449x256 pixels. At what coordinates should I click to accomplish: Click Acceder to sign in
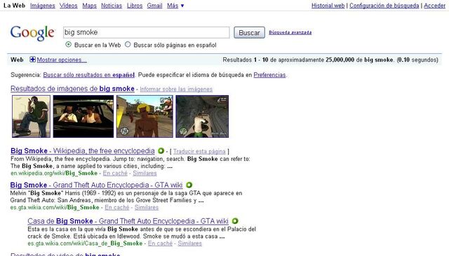434,6
